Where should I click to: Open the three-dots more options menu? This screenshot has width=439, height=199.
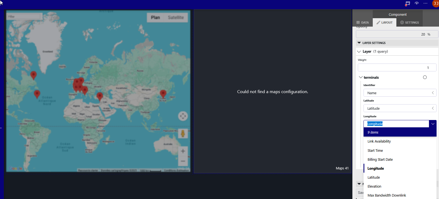[425, 3]
